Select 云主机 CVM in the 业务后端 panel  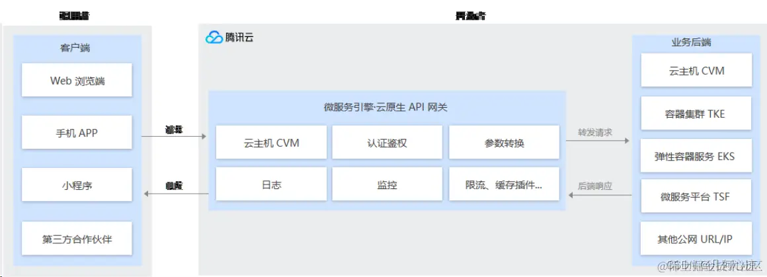click(x=696, y=70)
